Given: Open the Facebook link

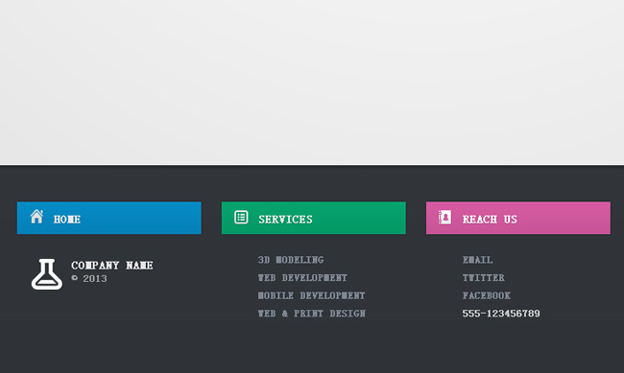Looking at the screenshot, I should pos(487,296).
